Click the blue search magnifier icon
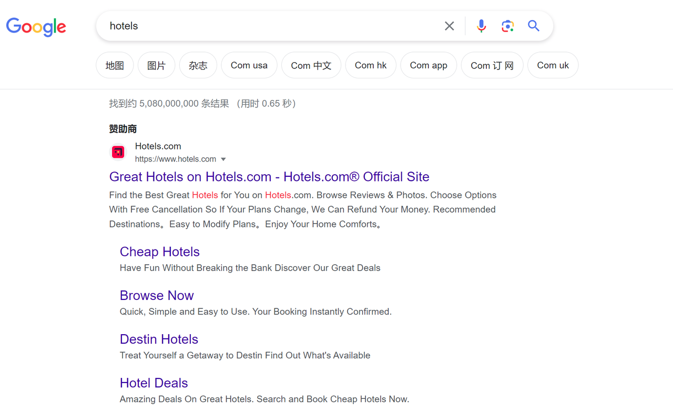673x411 pixels. click(x=534, y=25)
